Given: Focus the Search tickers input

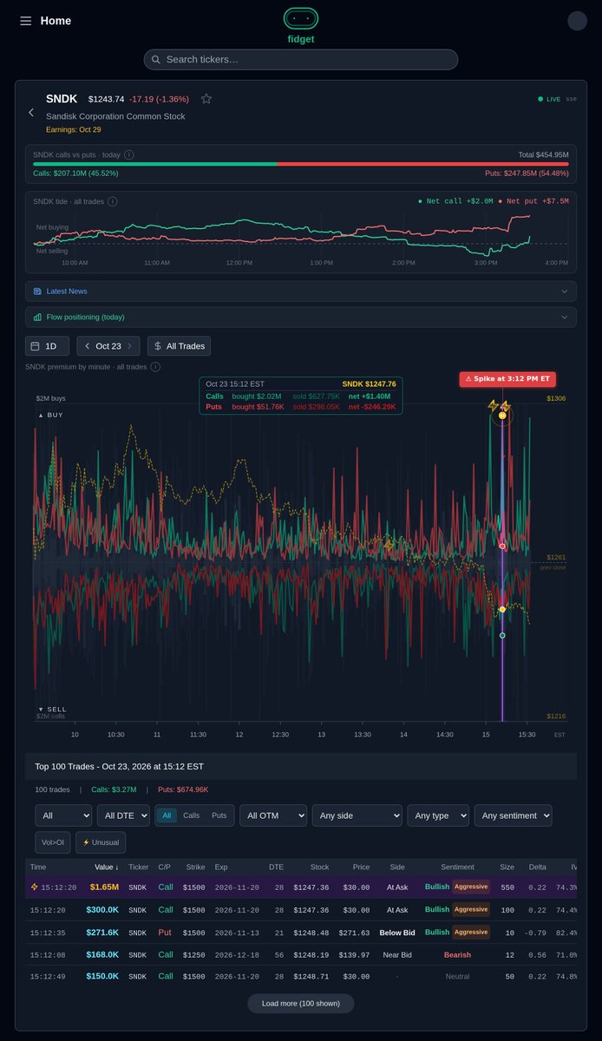Looking at the screenshot, I should (x=301, y=59).
